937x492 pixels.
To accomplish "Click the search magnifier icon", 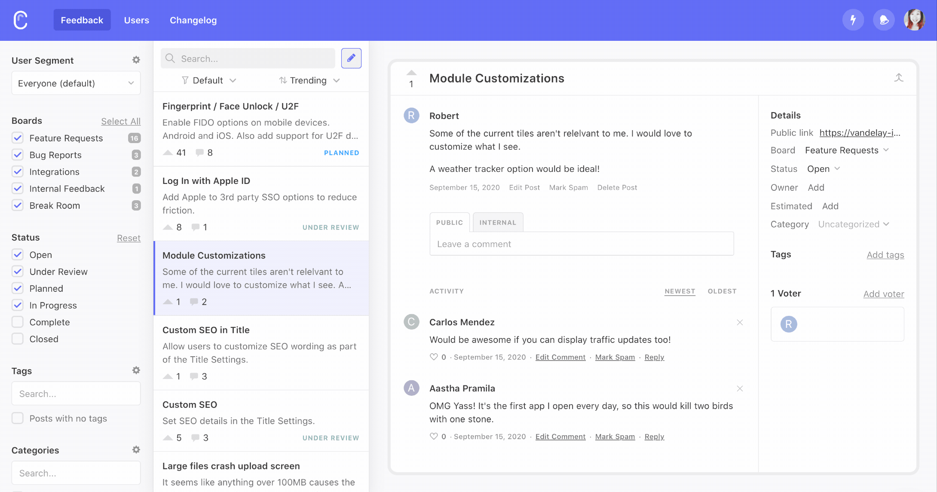I will click(x=170, y=58).
